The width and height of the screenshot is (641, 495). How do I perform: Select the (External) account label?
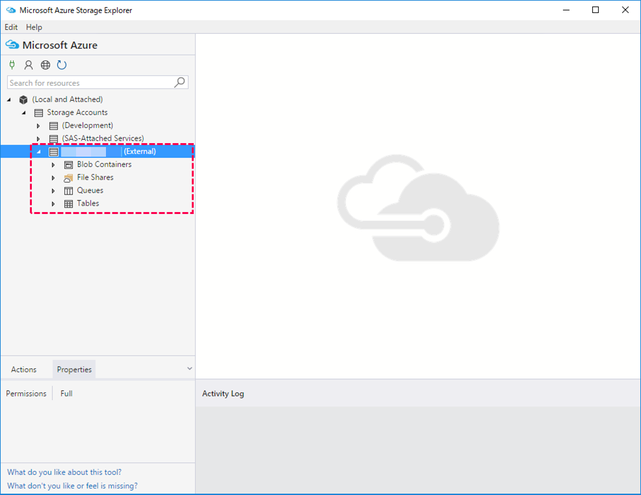(x=140, y=152)
